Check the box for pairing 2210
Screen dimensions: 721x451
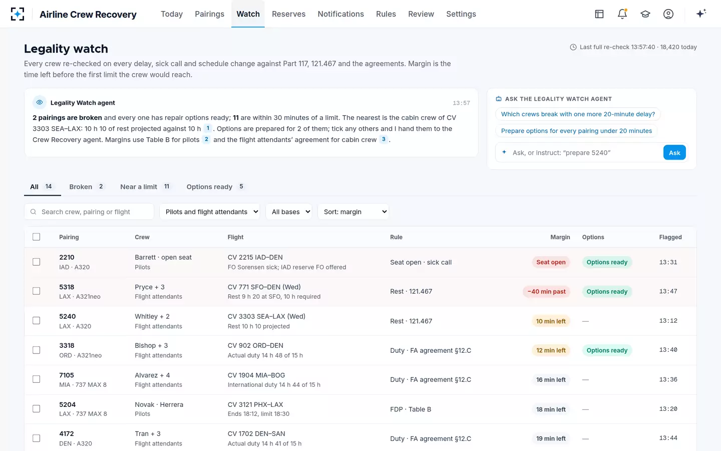click(x=37, y=262)
